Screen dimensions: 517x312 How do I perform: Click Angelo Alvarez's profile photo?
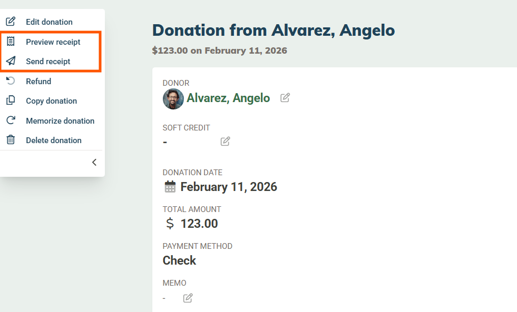(x=173, y=98)
